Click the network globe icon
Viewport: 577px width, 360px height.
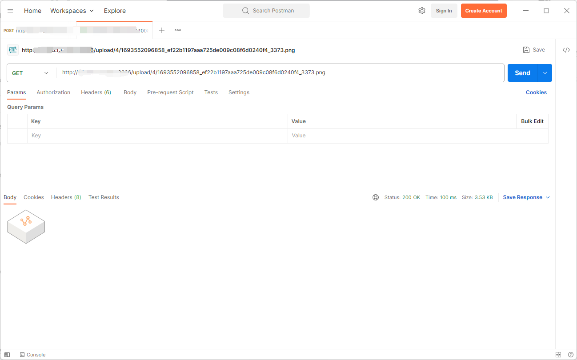click(376, 197)
